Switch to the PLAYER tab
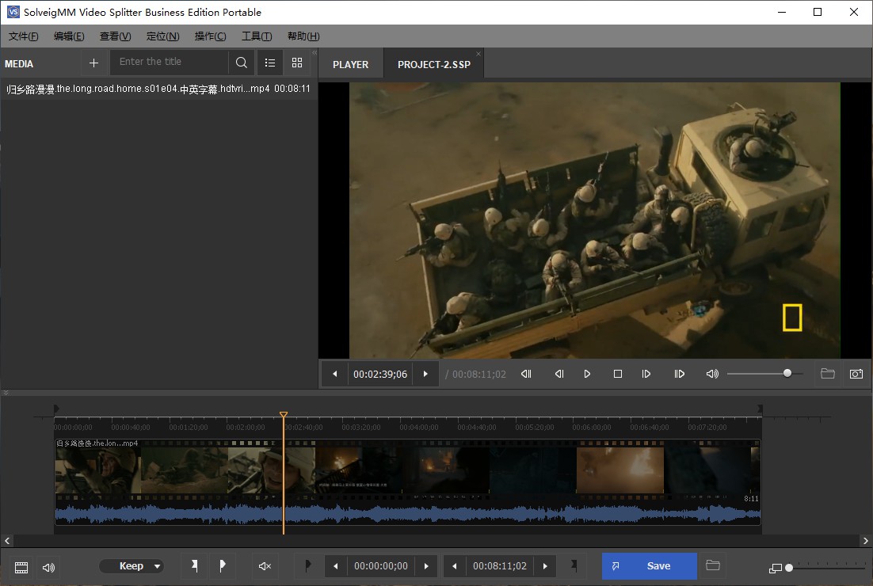 tap(350, 64)
